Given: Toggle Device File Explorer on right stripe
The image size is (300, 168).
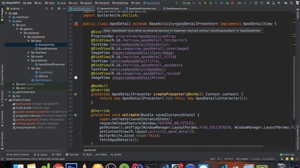Looking at the screenshot, I should [298, 137].
